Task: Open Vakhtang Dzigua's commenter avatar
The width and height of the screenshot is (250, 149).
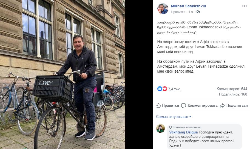Action: (161, 129)
